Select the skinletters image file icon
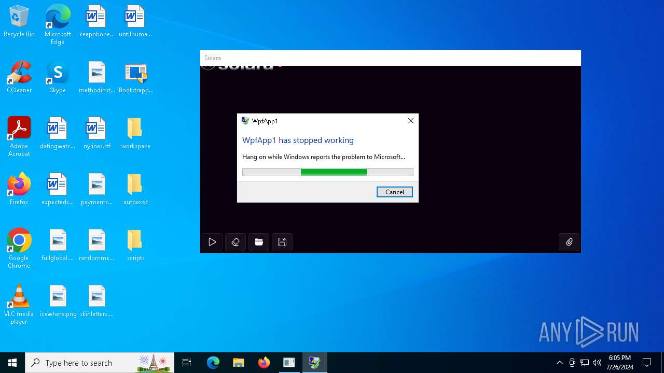Screen dimensions: 664x373 (96, 302)
